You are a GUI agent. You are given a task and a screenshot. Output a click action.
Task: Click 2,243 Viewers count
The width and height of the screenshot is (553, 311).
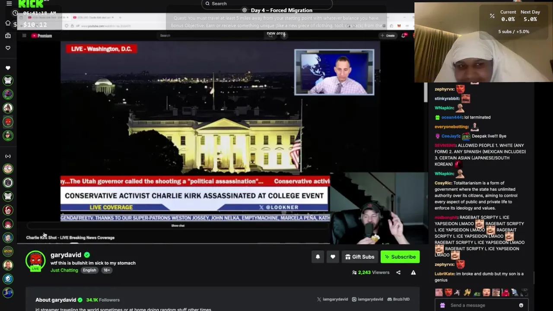[x=371, y=273]
